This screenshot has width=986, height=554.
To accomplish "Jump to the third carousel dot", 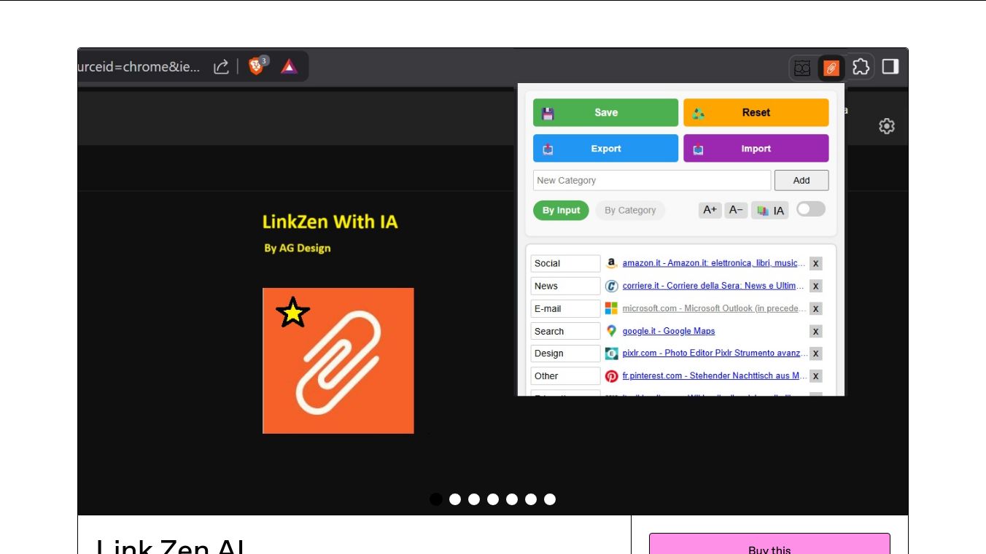I will click(x=474, y=499).
